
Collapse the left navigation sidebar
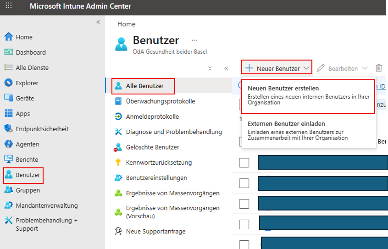98,22
